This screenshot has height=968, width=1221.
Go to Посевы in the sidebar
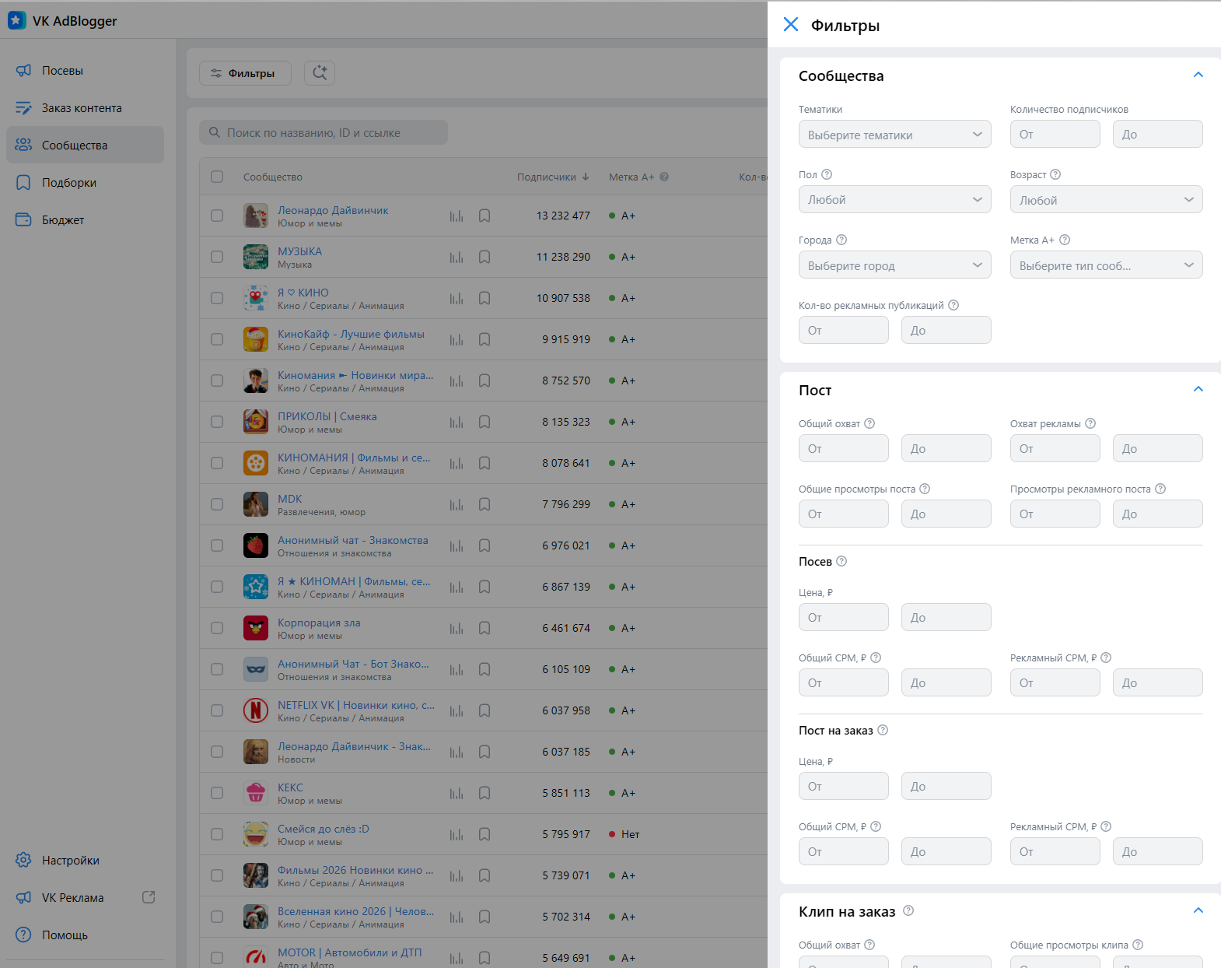tap(62, 71)
